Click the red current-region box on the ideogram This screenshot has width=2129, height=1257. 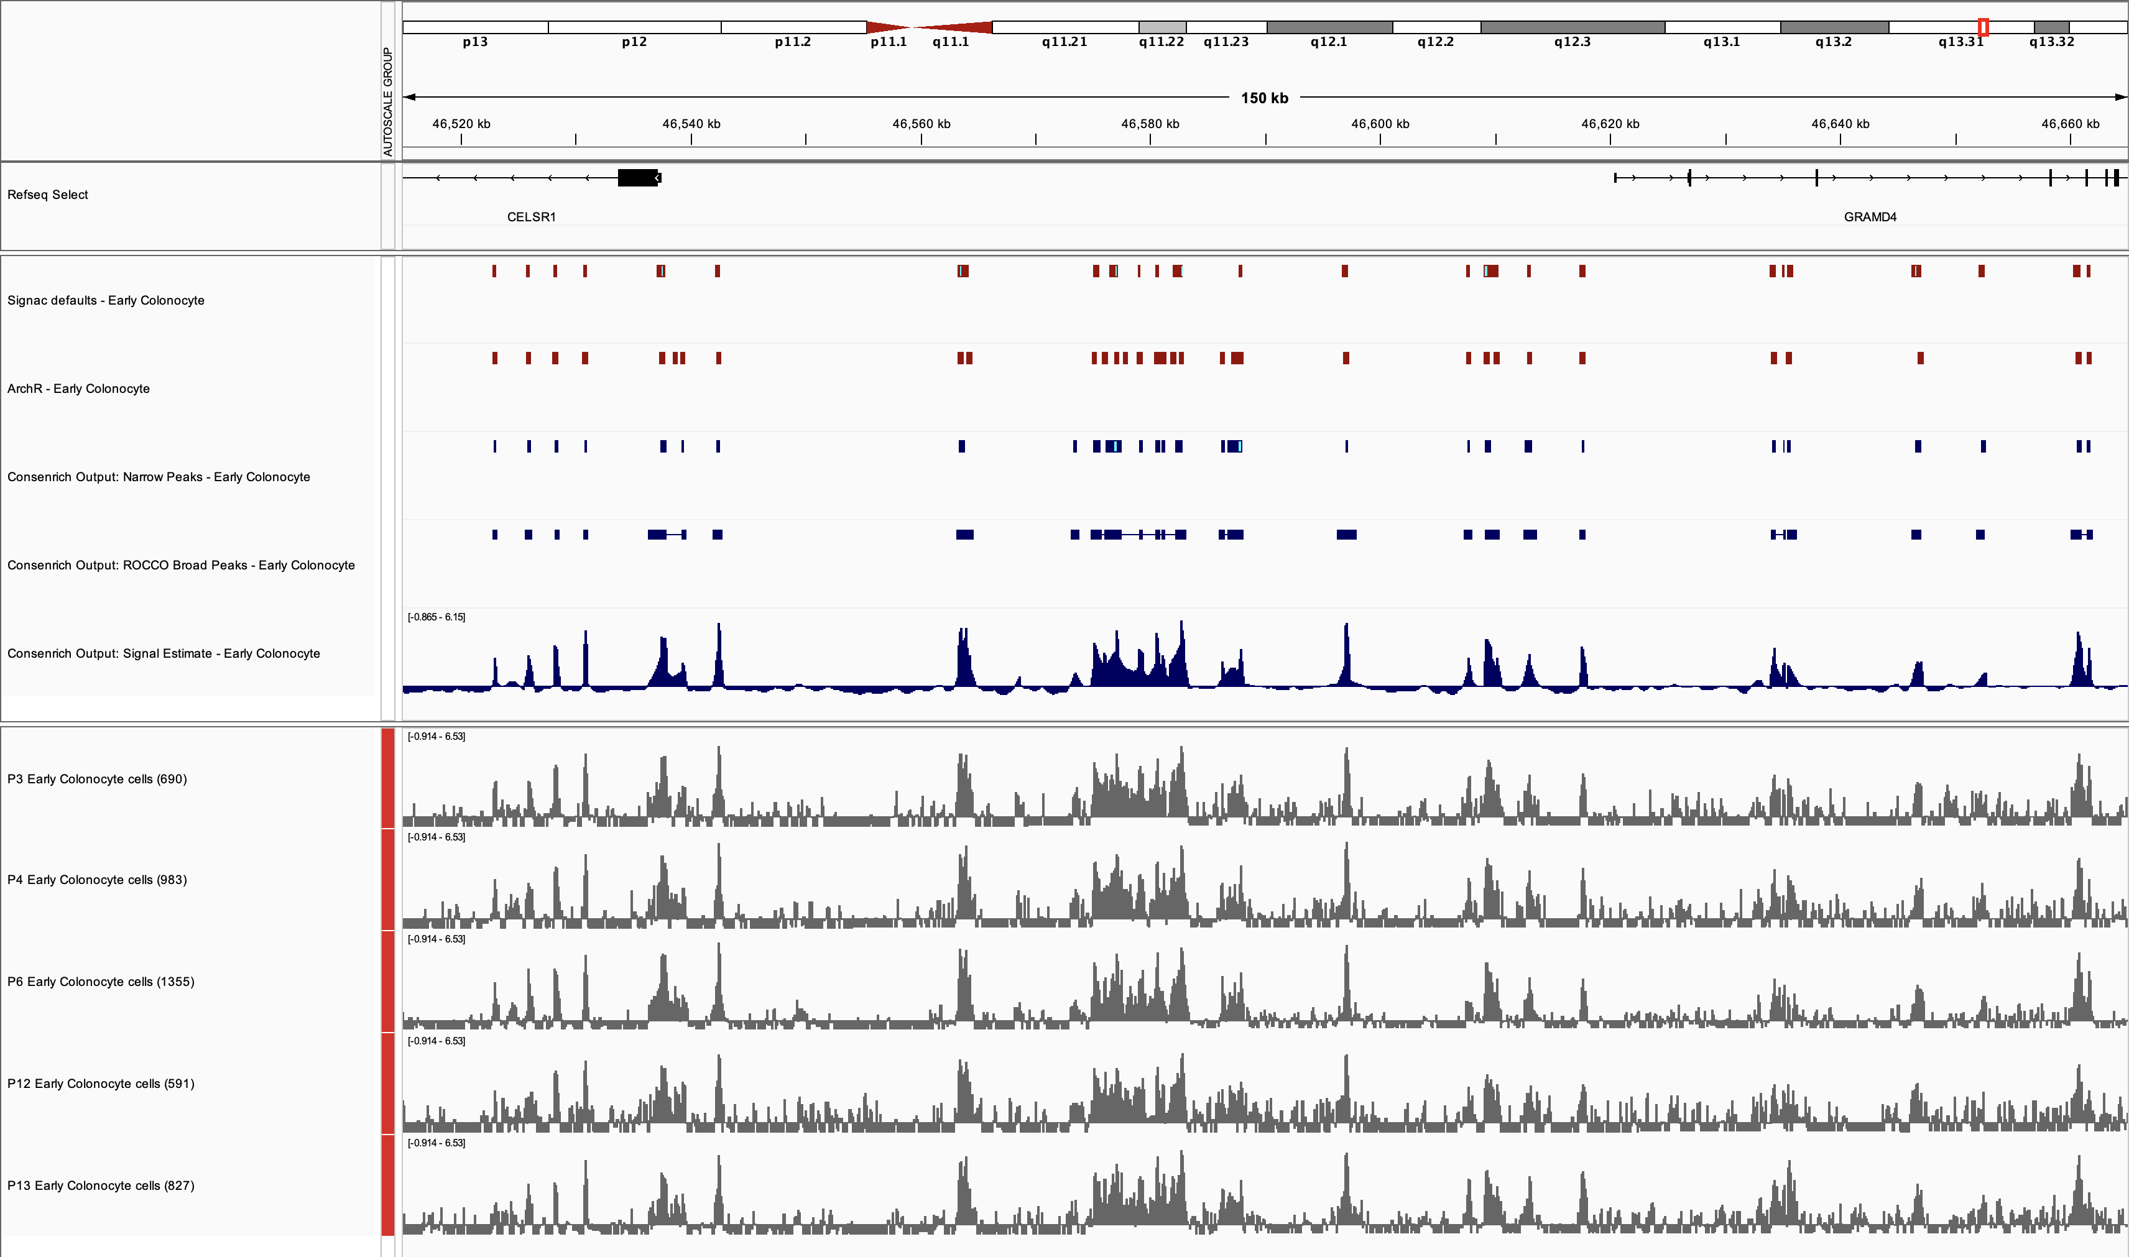tap(1984, 27)
